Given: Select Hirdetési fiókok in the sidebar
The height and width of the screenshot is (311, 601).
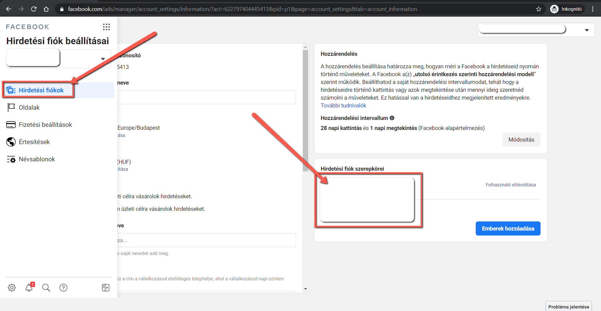Looking at the screenshot, I should point(58,90).
